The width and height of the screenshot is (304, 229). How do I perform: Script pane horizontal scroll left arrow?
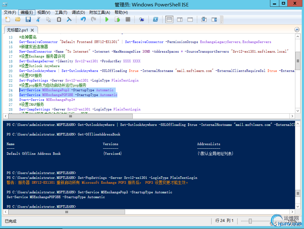[x=6, y=116]
